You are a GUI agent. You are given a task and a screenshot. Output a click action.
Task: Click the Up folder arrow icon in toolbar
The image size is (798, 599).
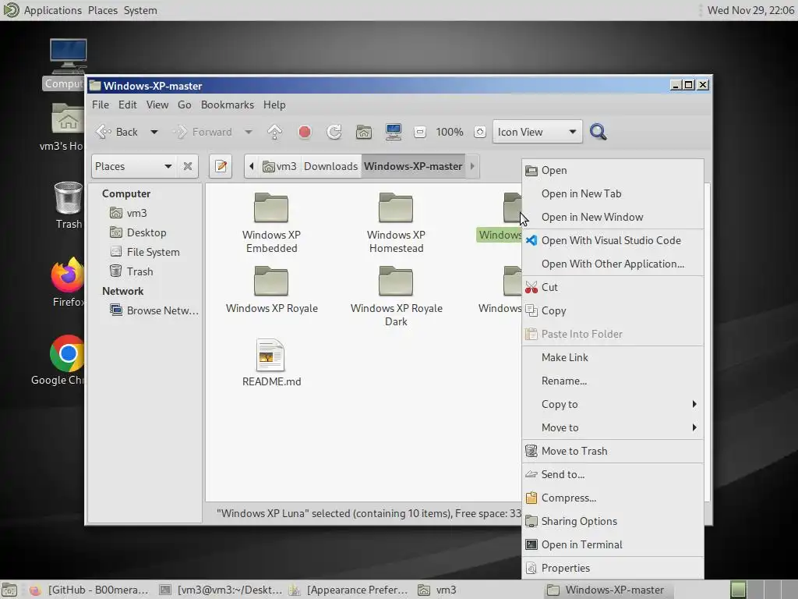point(275,132)
